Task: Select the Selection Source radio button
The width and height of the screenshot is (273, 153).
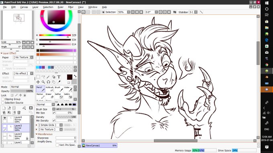Action: [3, 103]
